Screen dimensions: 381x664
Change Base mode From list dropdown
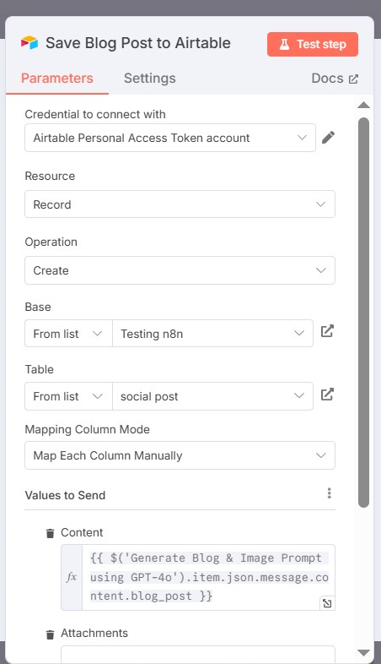point(68,334)
